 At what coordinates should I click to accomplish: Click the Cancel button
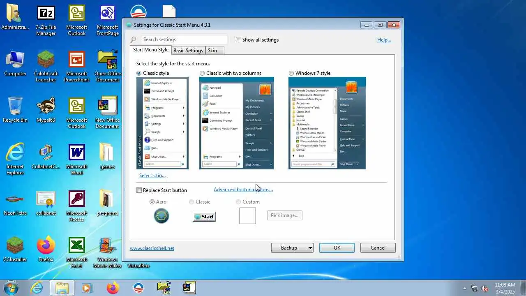(378, 248)
